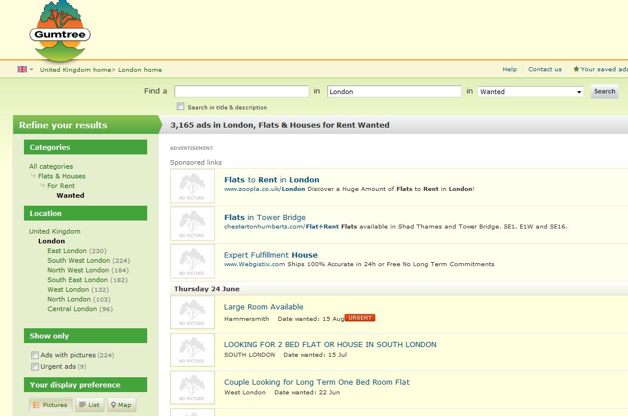The image size is (628, 416).
Task: Go to Contact us page
Action: pos(545,70)
